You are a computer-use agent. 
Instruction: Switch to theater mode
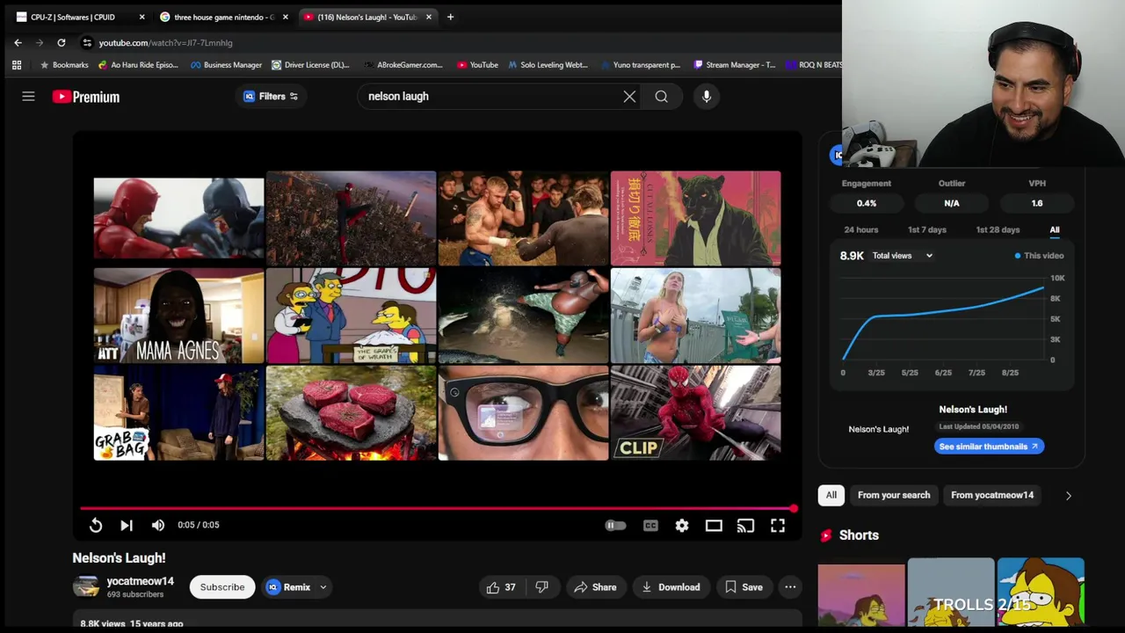[x=714, y=526]
